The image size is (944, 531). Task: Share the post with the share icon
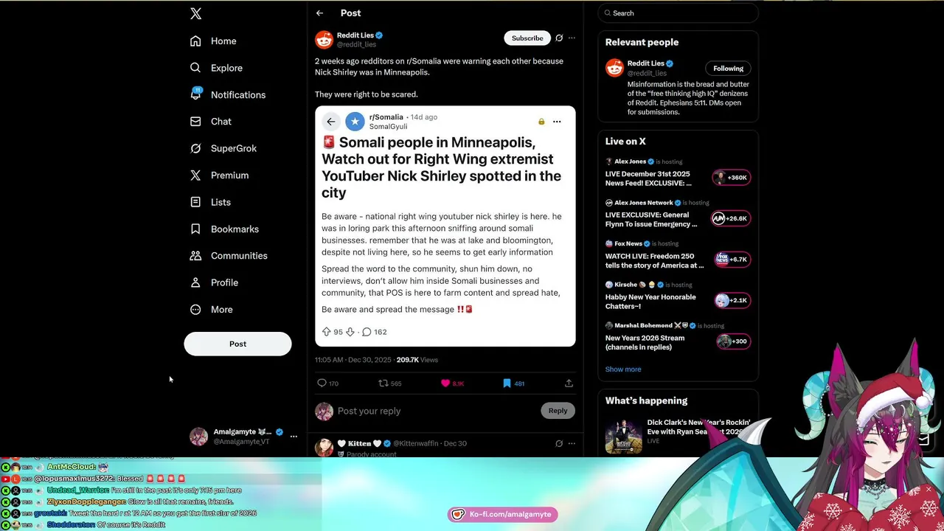pos(569,383)
